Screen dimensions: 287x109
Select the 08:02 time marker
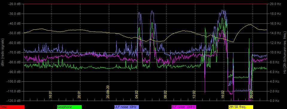[165, 95]
